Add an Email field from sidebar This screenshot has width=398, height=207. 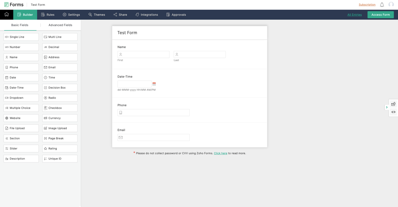pos(60,67)
